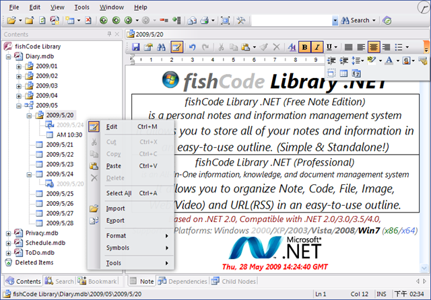The image size is (431, 300).
Task: Expand the Privacy.mdb tree node
Action: coord(9,233)
